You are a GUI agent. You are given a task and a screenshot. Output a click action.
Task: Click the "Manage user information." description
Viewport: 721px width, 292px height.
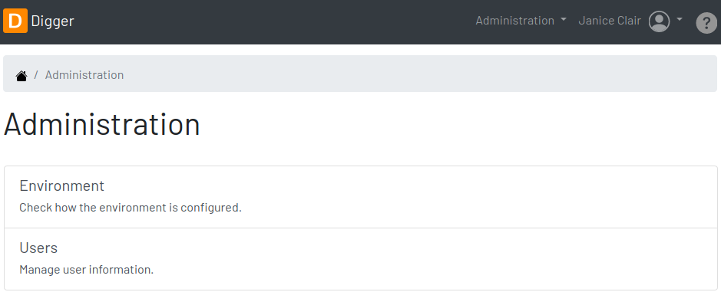[x=87, y=270]
